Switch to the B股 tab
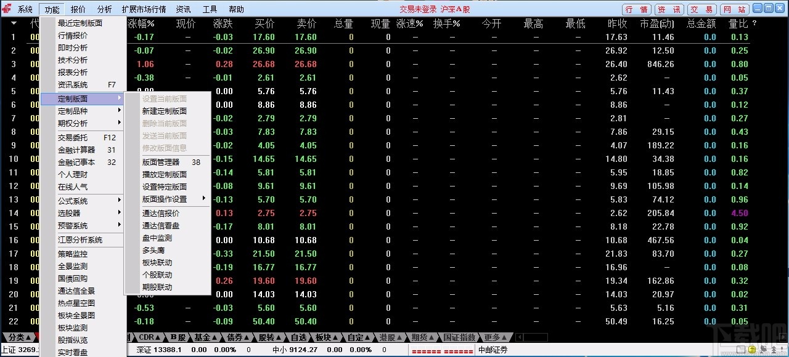The image size is (789, 357). pyautogui.click(x=178, y=337)
